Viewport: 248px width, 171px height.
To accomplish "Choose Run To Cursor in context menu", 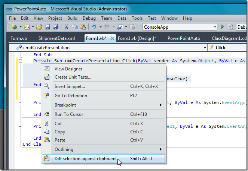I will click(104, 114).
